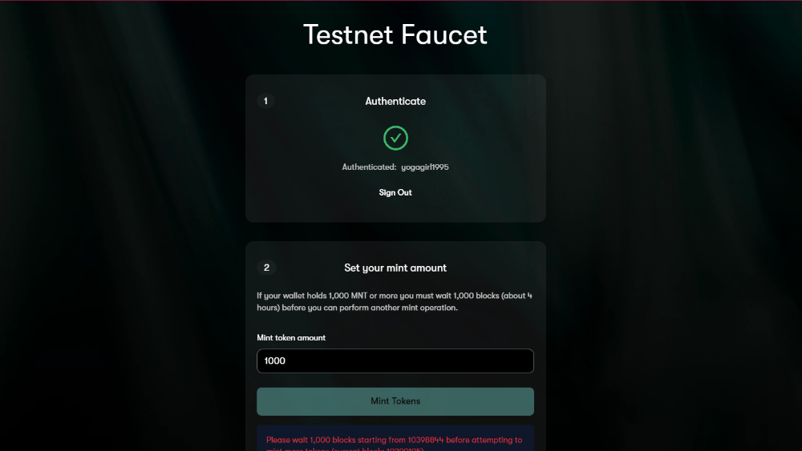Focus the Mint token amount input field
The width and height of the screenshot is (802, 451).
point(395,360)
